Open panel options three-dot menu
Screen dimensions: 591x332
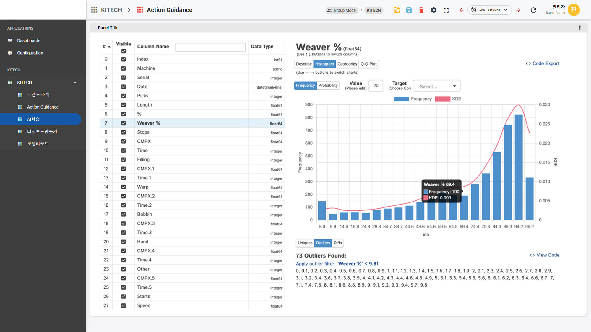[580, 28]
